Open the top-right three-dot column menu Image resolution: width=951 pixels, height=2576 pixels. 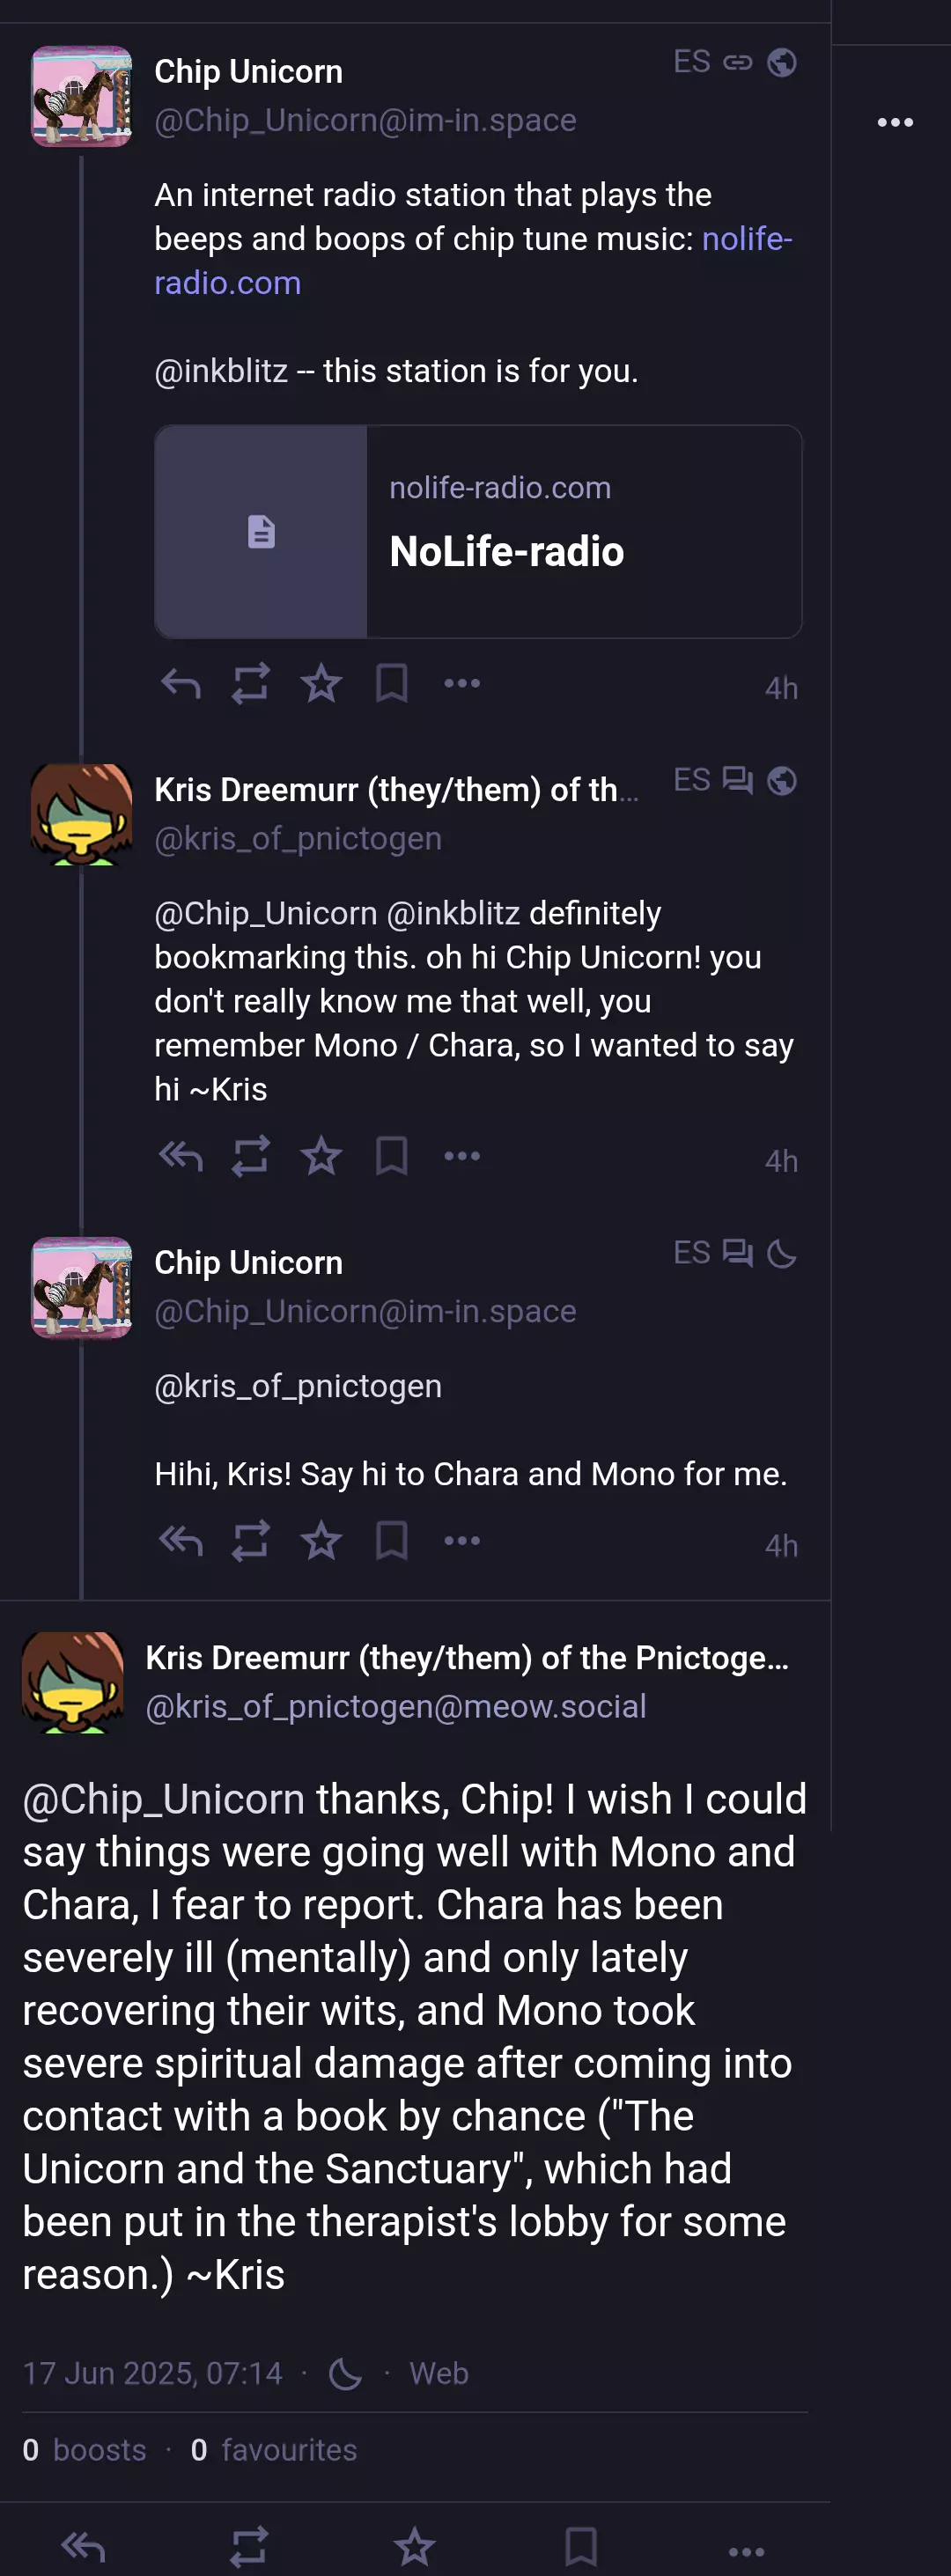tap(895, 122)
